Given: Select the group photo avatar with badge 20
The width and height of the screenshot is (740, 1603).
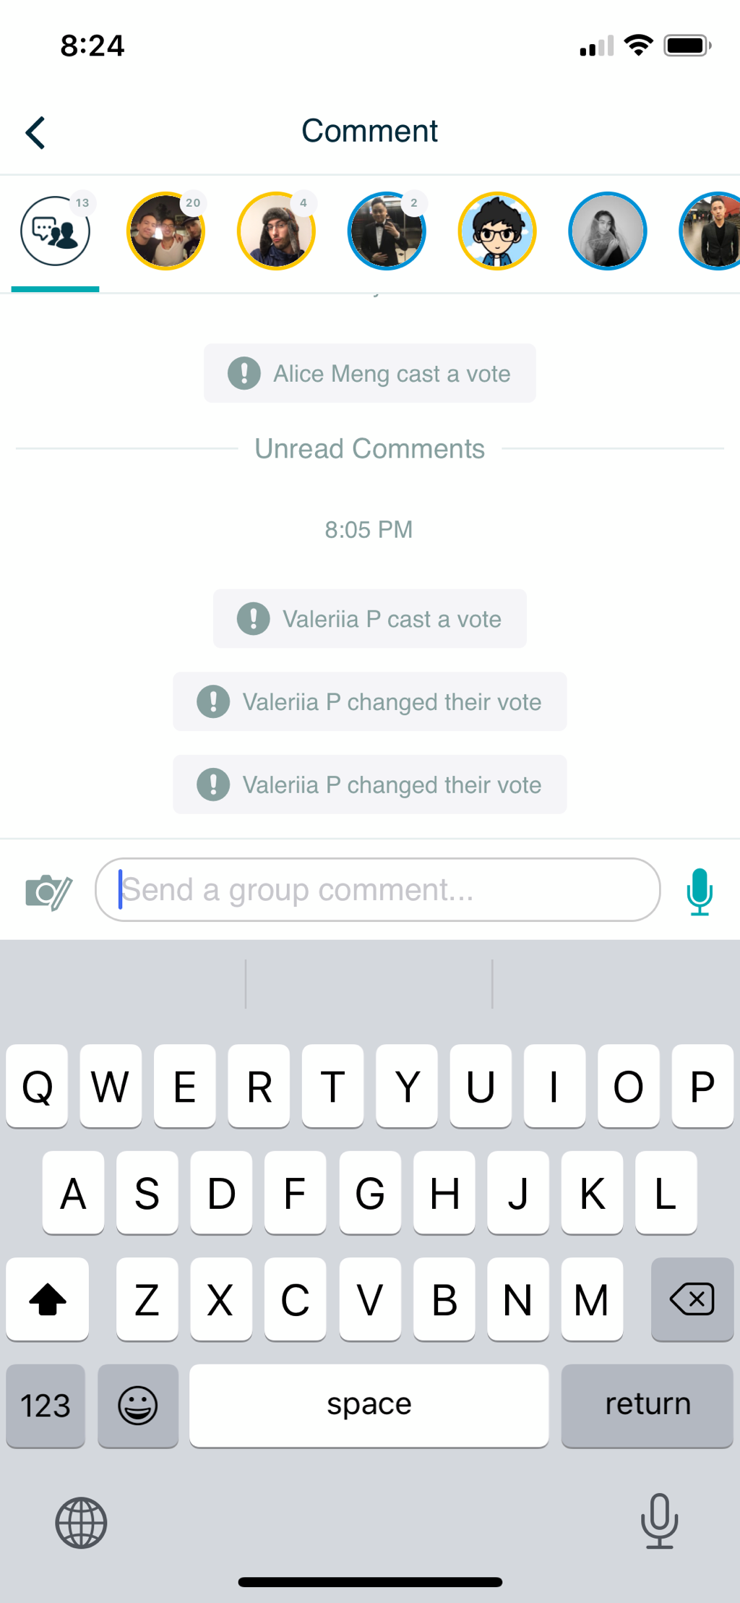Looking at the screenshot, I should [166, 231].
